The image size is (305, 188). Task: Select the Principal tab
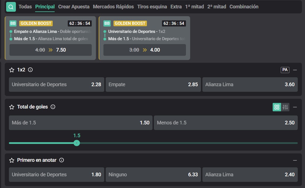[x=45, y=7]
